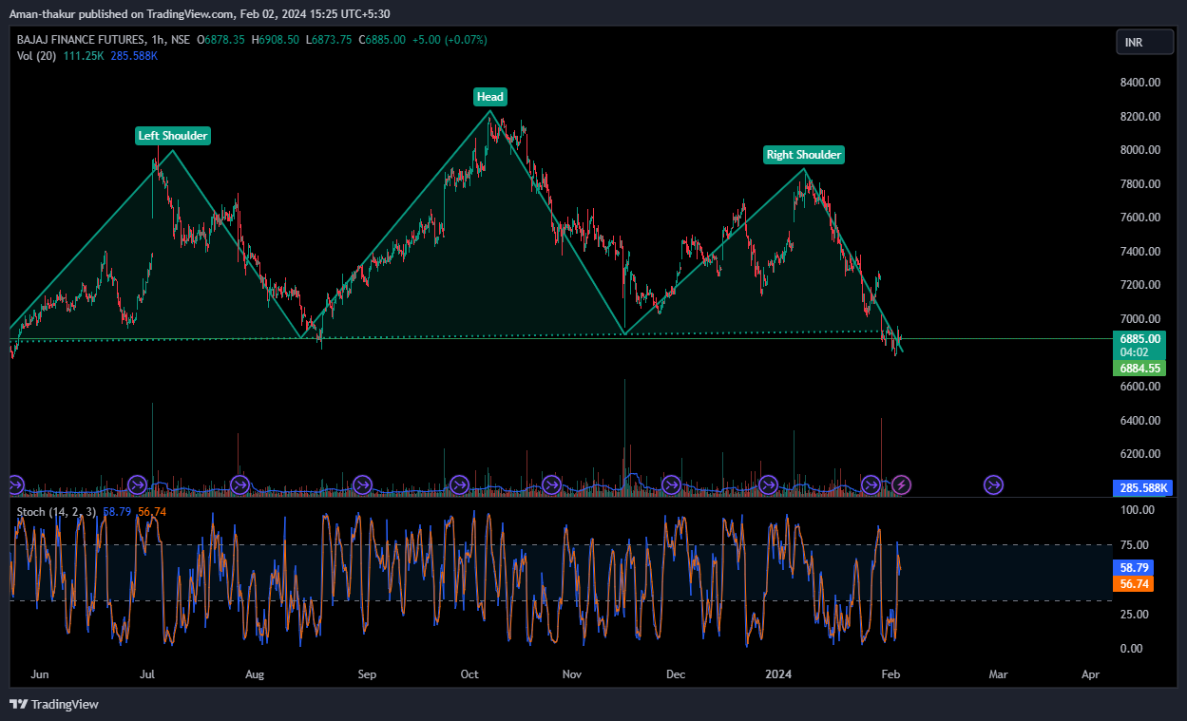Click the lightning bolt event marker near Feb
1187x721 pixels.
click(x=902, y=485)
